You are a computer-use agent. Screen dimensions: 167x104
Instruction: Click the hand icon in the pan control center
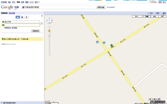point(49,20)
